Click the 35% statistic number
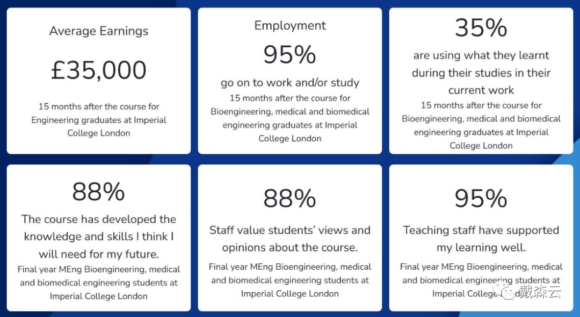This screenshot has height=317, width=580. [481, 28]
